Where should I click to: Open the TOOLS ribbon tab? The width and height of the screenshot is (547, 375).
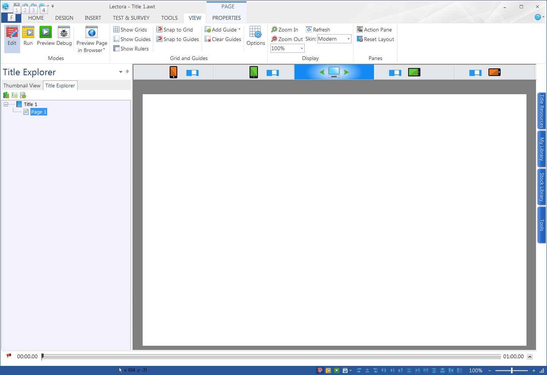click(x=169, y=18)
